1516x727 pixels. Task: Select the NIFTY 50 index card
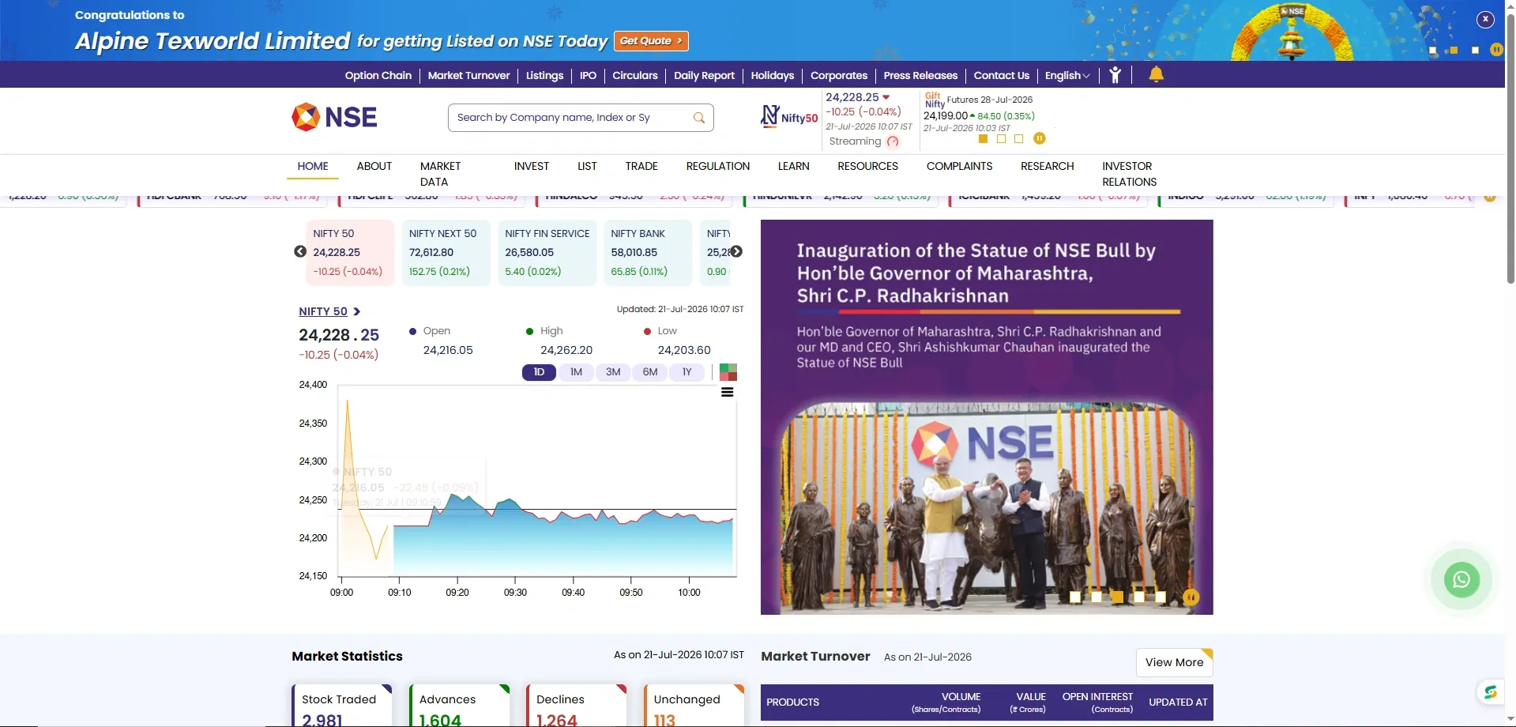[350, 252]
